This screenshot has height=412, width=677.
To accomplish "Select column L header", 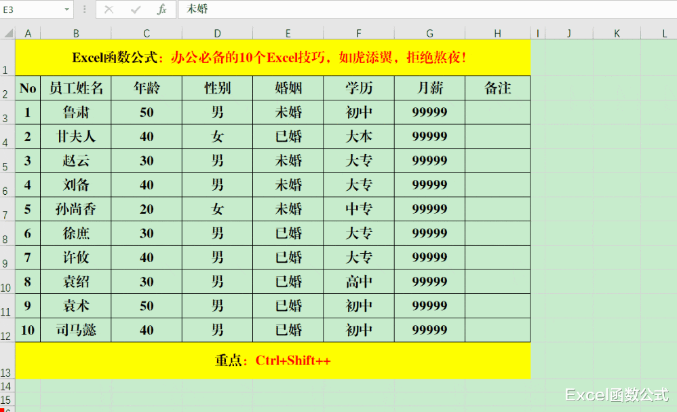I will (x=665, y=32).
